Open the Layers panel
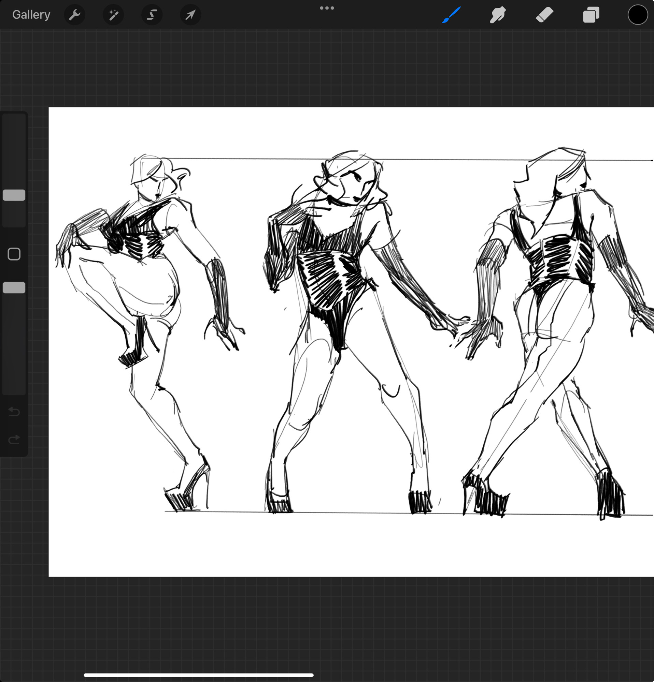Viewport: 654px width, 682px height. (591, 15)
